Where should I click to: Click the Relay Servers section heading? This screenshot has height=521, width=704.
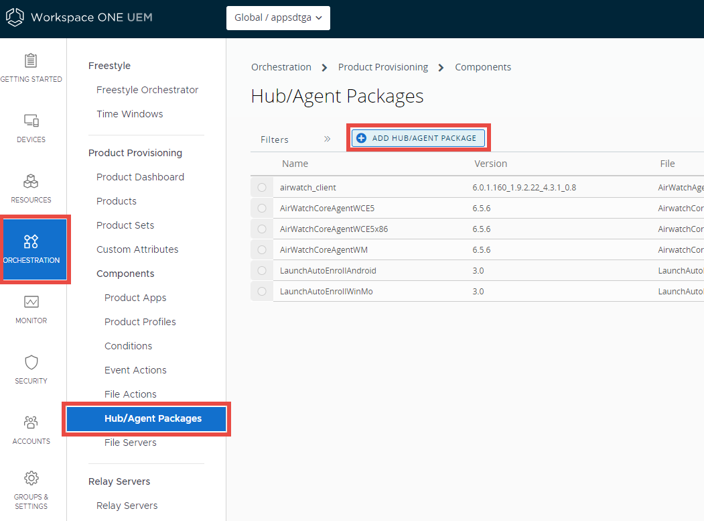click(x=119, y=481)
